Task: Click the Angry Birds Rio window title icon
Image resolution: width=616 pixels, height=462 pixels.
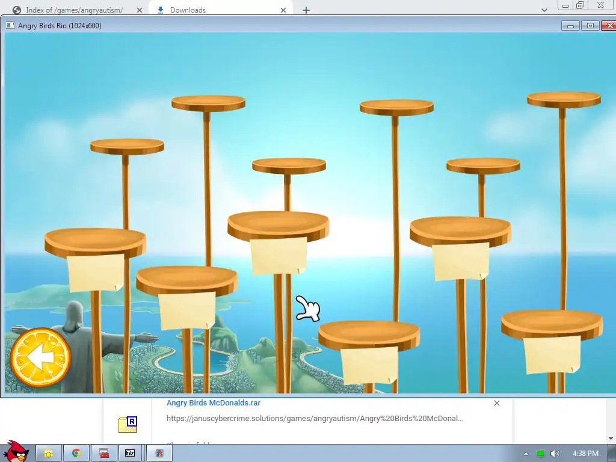Action: pos(10,25)
